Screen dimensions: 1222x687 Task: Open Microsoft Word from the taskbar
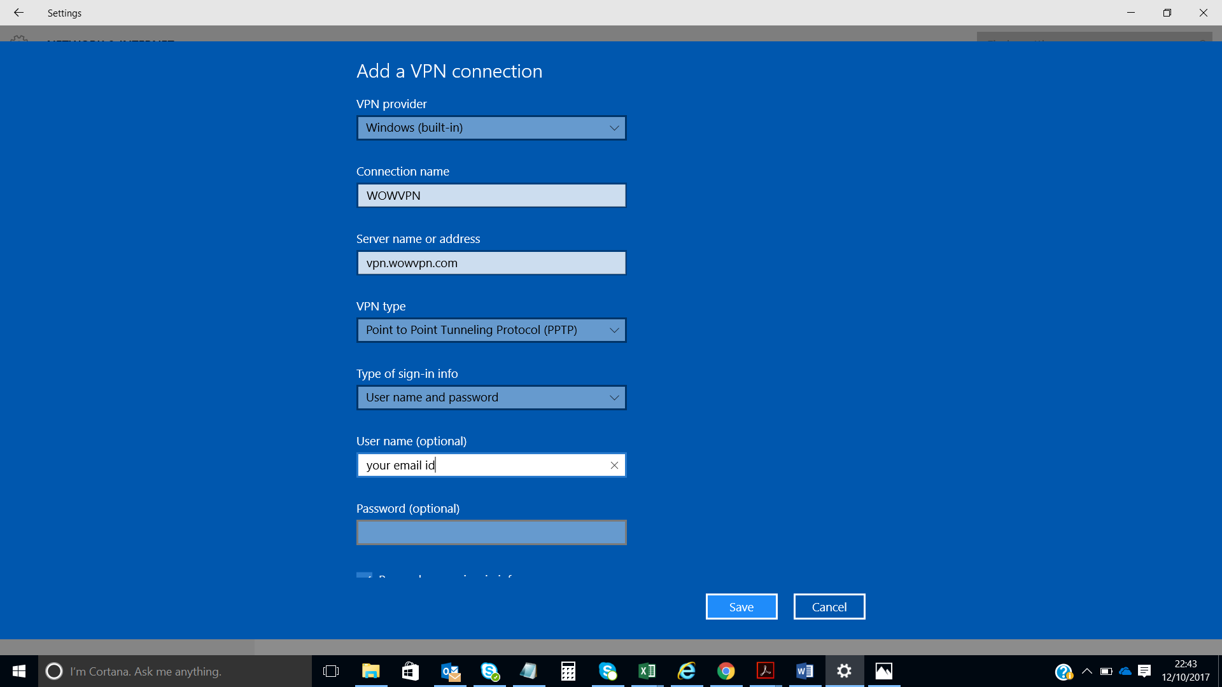coord(805,671)
